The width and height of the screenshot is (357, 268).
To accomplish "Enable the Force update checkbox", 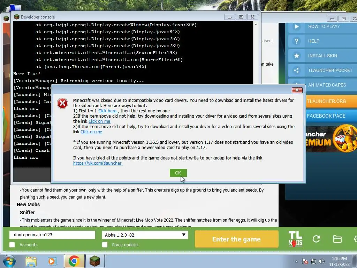I will (x=105, y=245).
